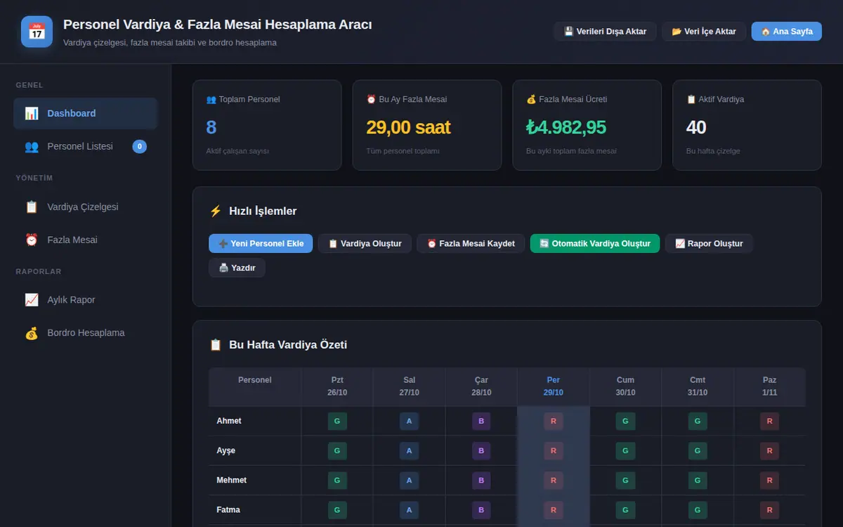Viewport: 843px width, 527px height.
Task: Click Mehmet's B shift badge on Çar
Action: point(481,480)
